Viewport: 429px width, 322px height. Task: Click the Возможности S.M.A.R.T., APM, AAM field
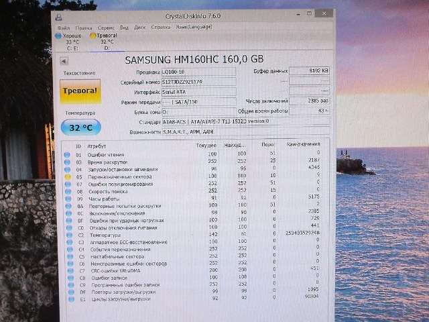[246, 131]
